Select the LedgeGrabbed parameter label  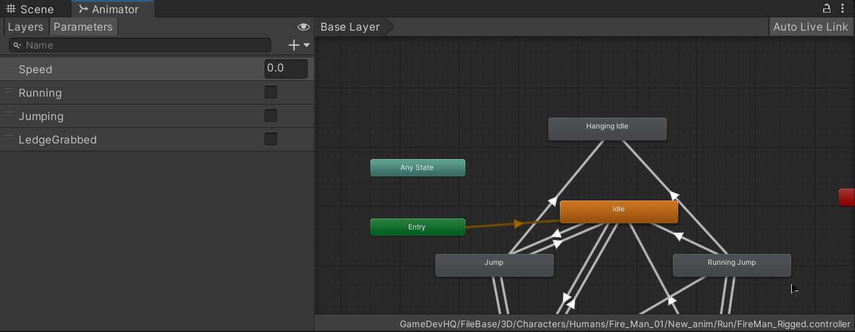[x=58, y=140]
